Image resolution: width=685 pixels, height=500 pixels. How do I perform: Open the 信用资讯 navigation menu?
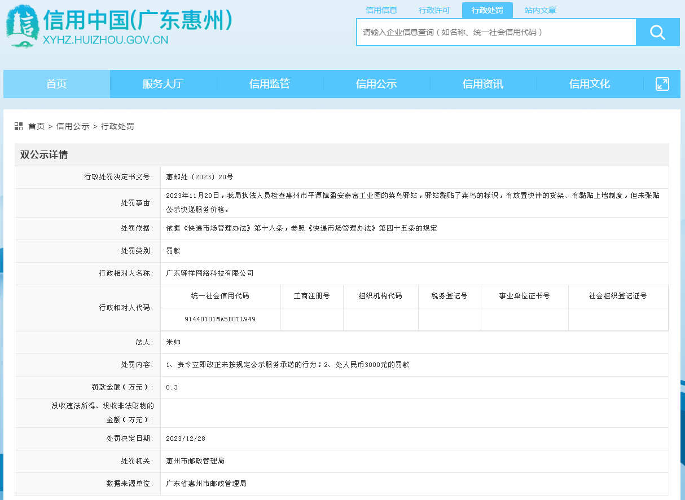click(483, 84)
